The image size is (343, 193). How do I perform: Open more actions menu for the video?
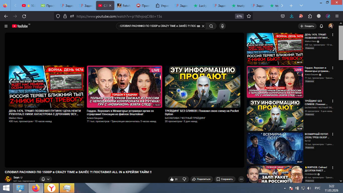pyautogui.click(x=241, y=179)
